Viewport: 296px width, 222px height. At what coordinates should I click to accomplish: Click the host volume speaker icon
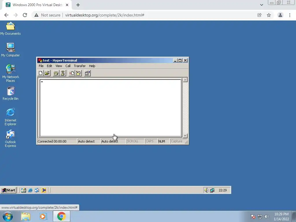(267, 217)
